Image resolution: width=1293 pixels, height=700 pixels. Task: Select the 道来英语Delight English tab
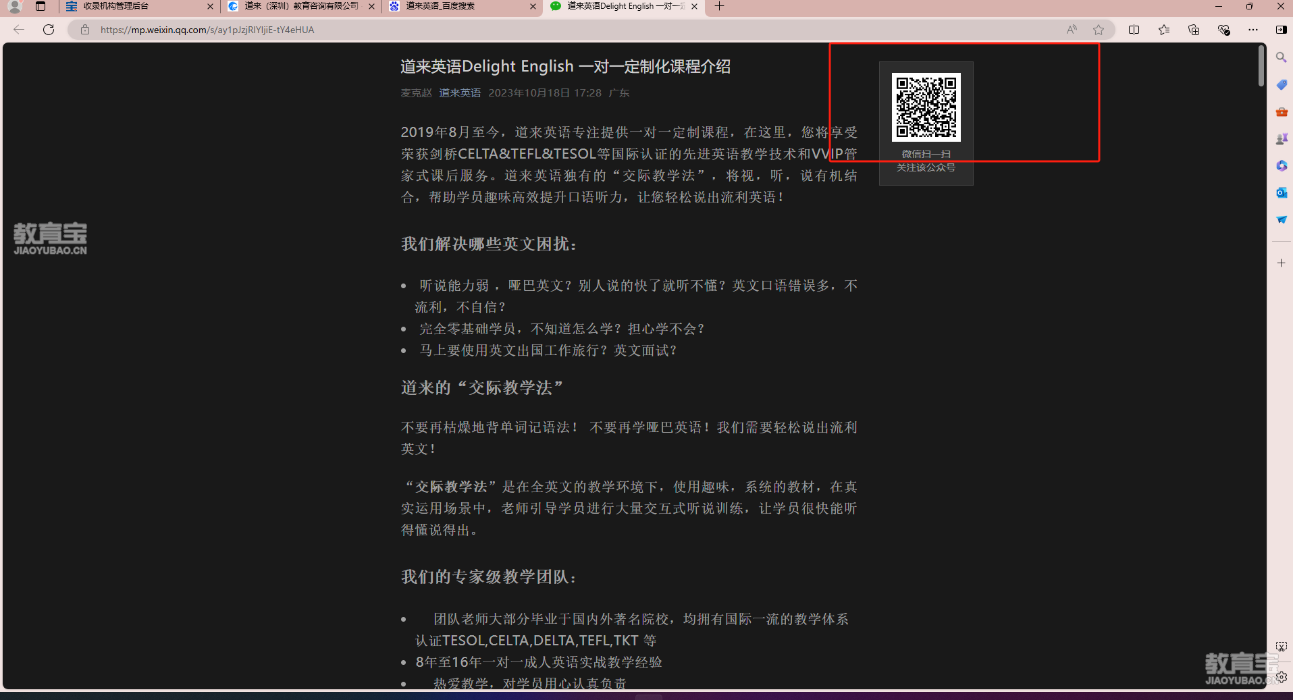[x=624, y=6]
